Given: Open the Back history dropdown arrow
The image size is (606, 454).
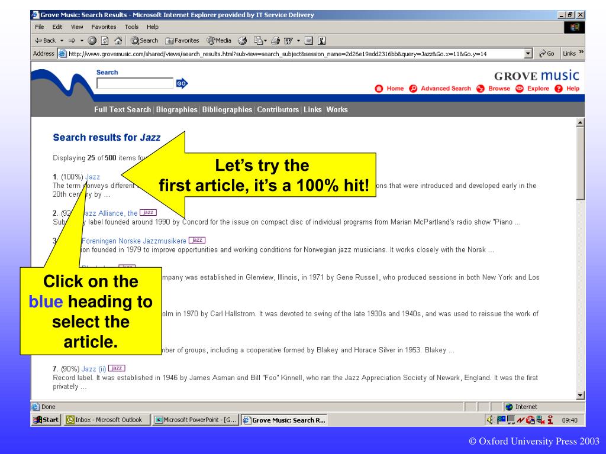Looking at the screenshot, I should click(x=62, y=41).
